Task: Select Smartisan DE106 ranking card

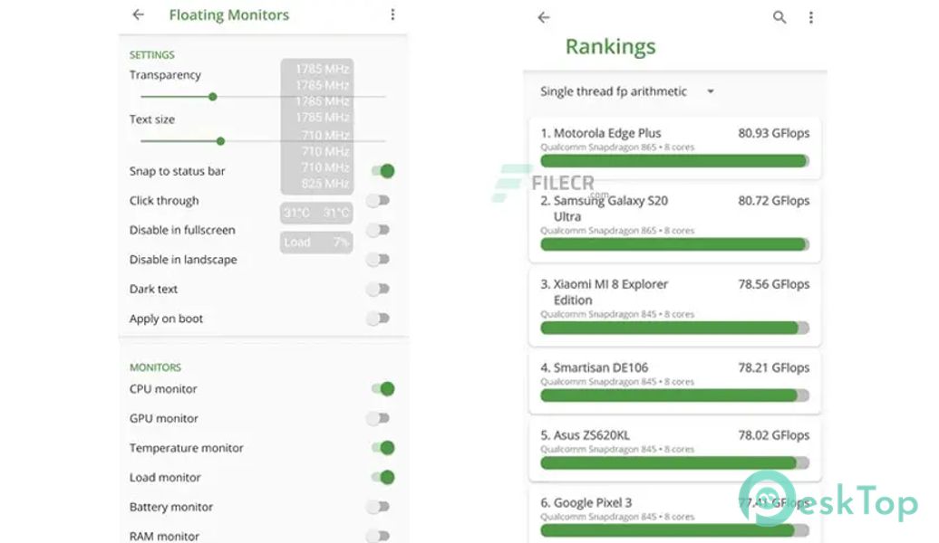Action: 674,381
